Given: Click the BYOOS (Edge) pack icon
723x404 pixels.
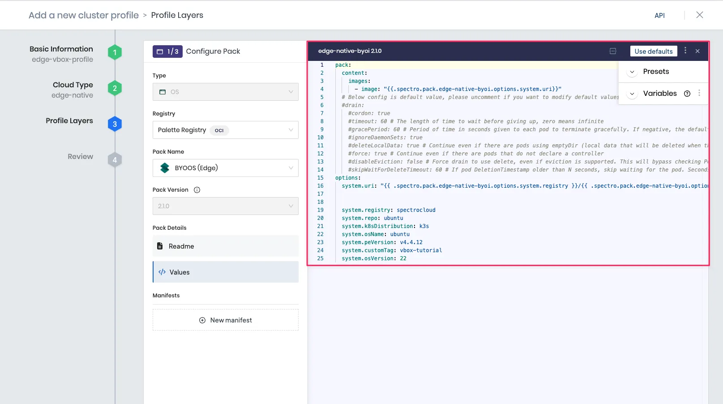Looking at the screenshot, I should click(x=165, y=168).
